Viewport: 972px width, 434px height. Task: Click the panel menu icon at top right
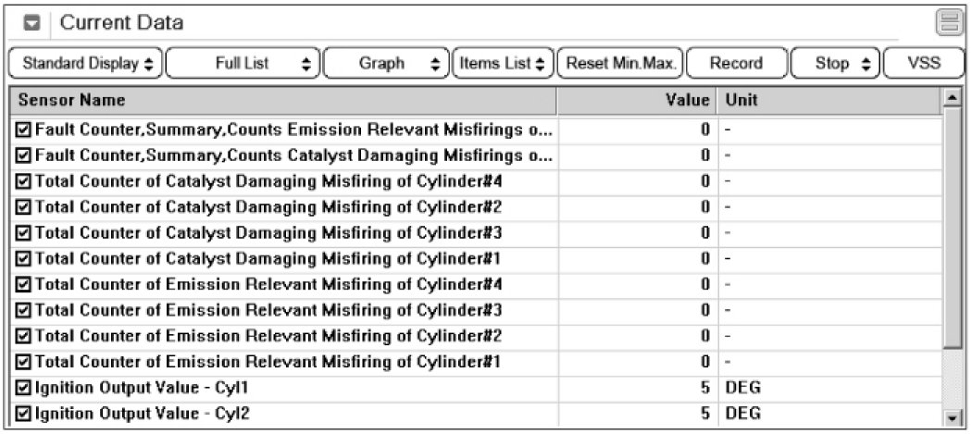[947, 22]
